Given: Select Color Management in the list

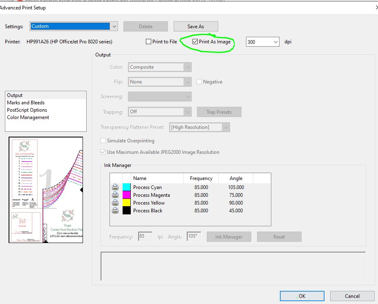Looking at the screenshot, I should pyautogui.click(x=28, y=117).
